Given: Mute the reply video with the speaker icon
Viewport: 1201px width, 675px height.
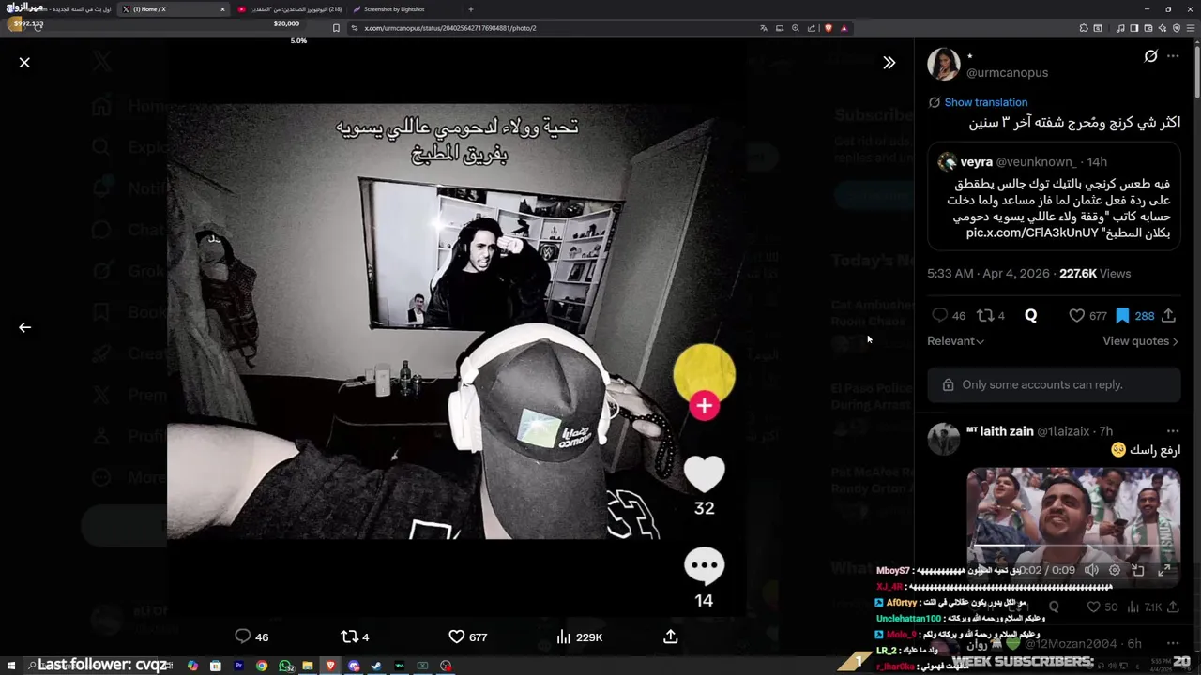Looking at the screenshot, I should pyautogui.click(x=1091, y=570).
